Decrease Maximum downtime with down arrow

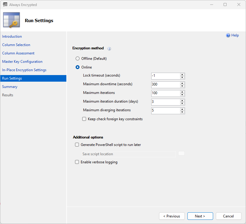[x=182, y=86]
